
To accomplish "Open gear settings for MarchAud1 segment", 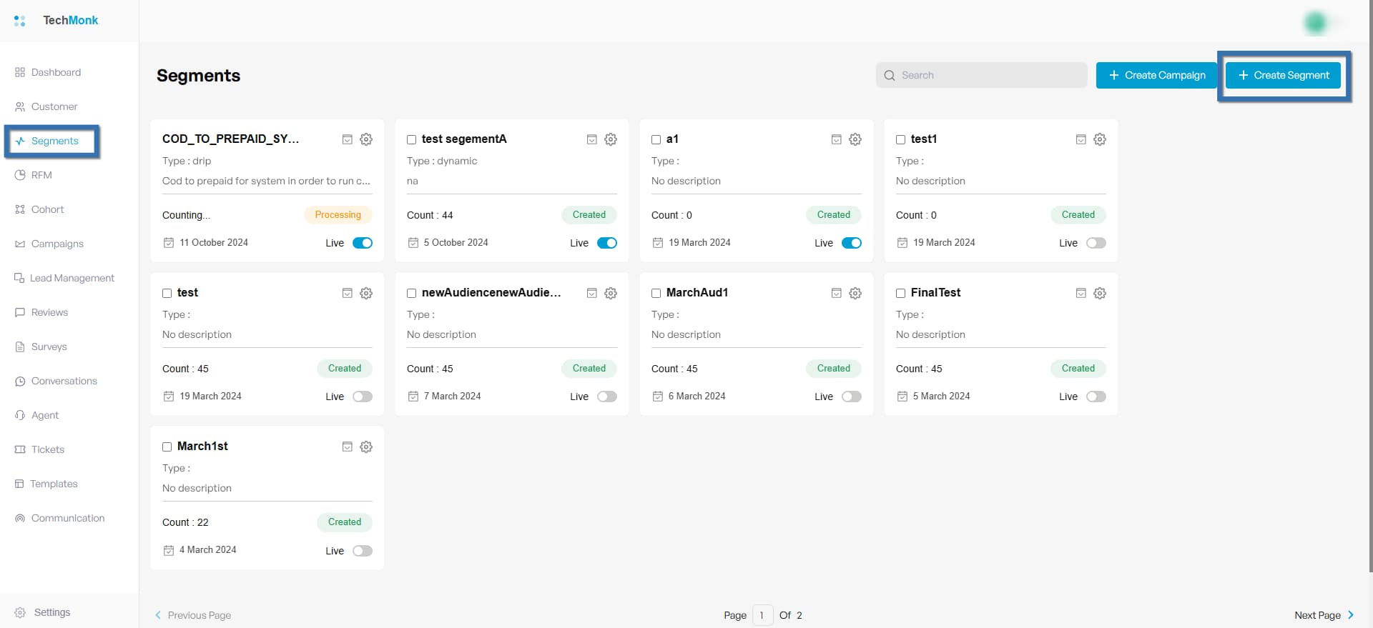I will 855,293.
